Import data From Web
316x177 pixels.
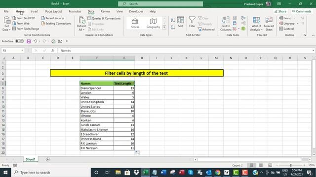point(21,24)
